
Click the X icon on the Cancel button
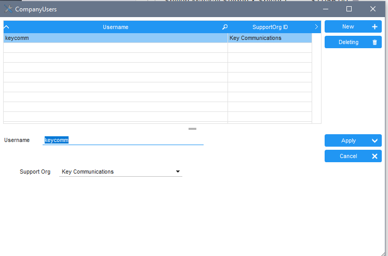(x=374, y=157)
